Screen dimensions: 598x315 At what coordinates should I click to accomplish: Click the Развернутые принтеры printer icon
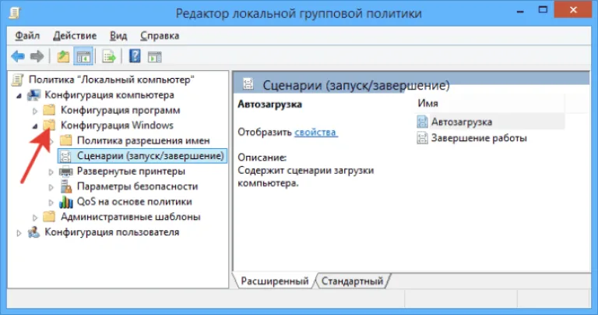(x=65, y=171)
